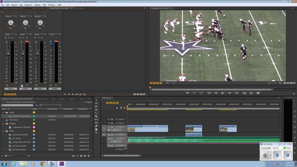Click Add Marker button in Program Monitor

(x=187, y=93)
